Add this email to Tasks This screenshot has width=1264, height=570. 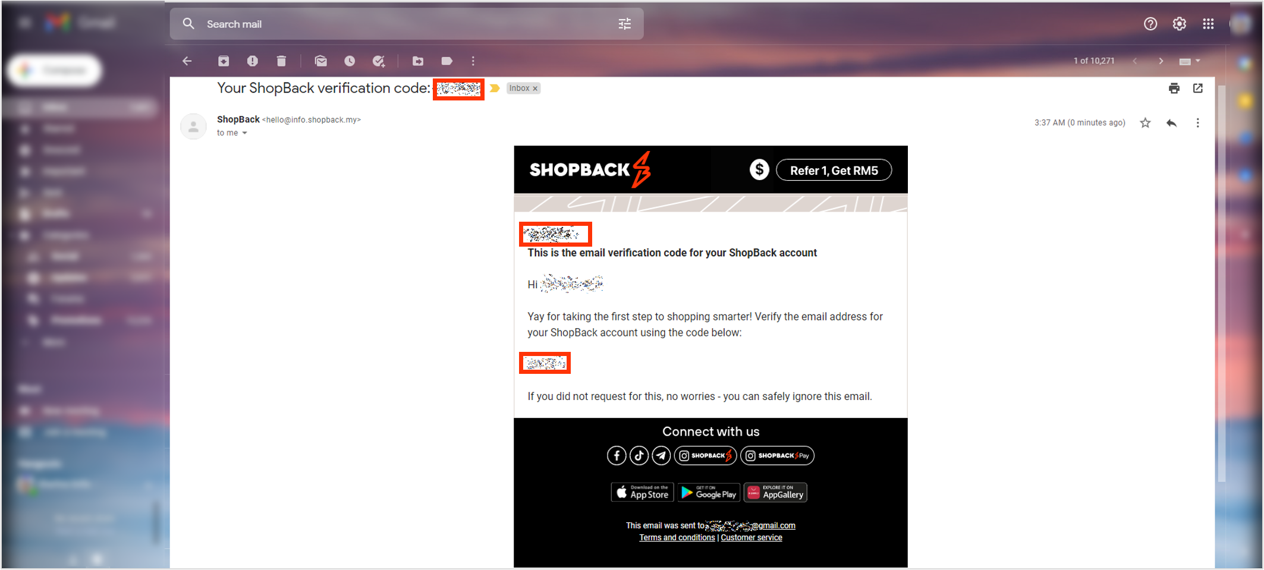pos(379,61)
